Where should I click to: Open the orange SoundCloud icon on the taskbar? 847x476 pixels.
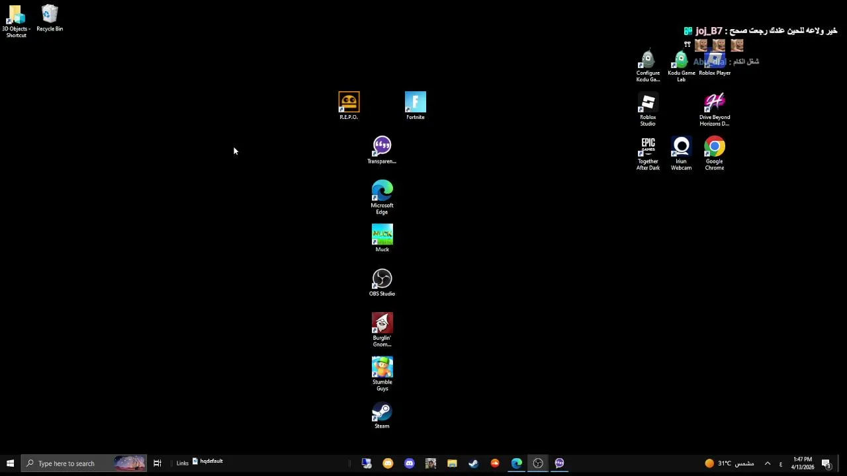(495, 463)
